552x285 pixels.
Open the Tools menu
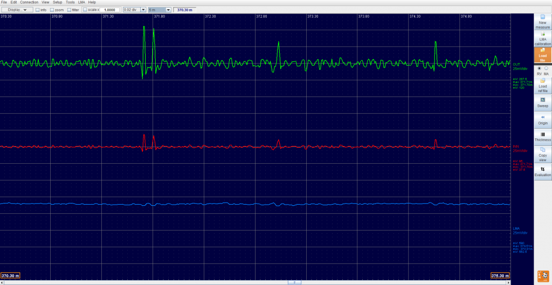click(70, 2)
